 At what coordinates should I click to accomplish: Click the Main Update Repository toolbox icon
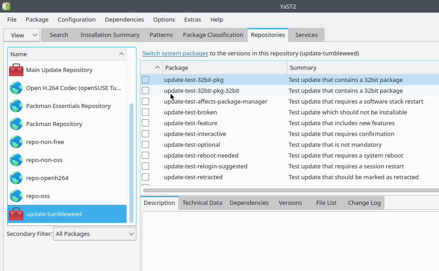[16, 70]
